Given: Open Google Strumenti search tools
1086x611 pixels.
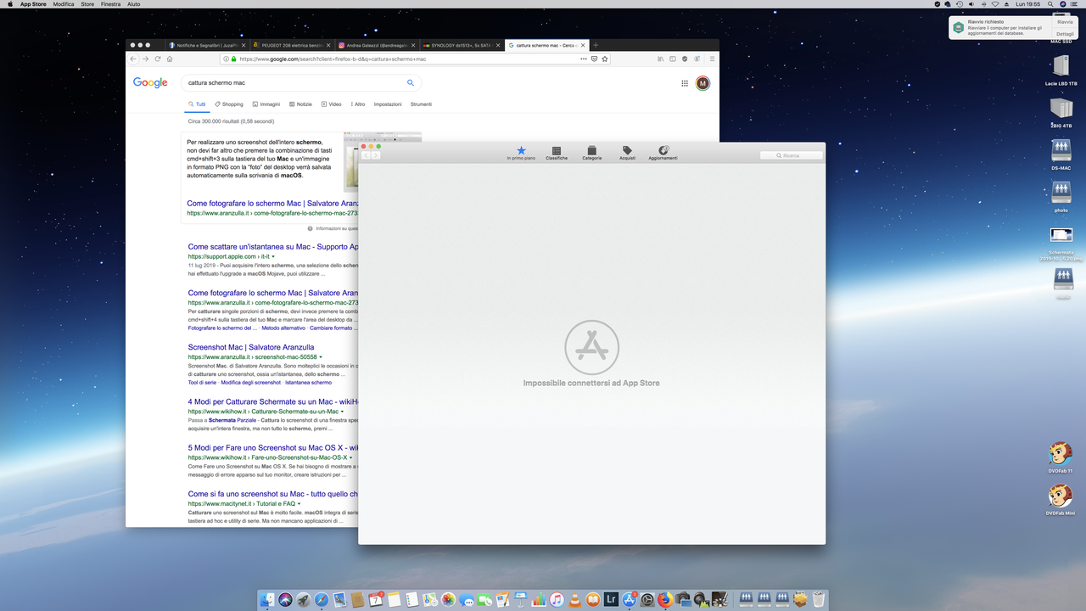Looking at the screenshot, I should [421, 104].
